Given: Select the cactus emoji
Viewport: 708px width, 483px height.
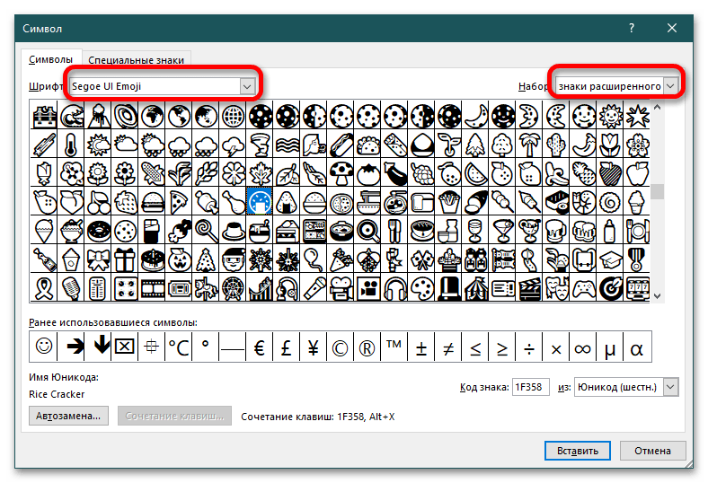Looking at the screenshot, I should [x=556, y=145].
